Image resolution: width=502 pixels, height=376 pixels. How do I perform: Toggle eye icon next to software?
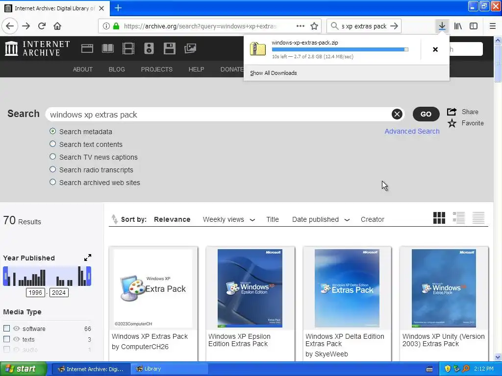(x=16, y=329)
